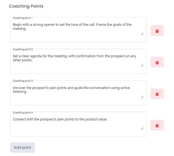Image resolution: width=174 pixels, height=156 pixels.
Task: Click the 'Coaching point 1' field label
Action: 23,18
